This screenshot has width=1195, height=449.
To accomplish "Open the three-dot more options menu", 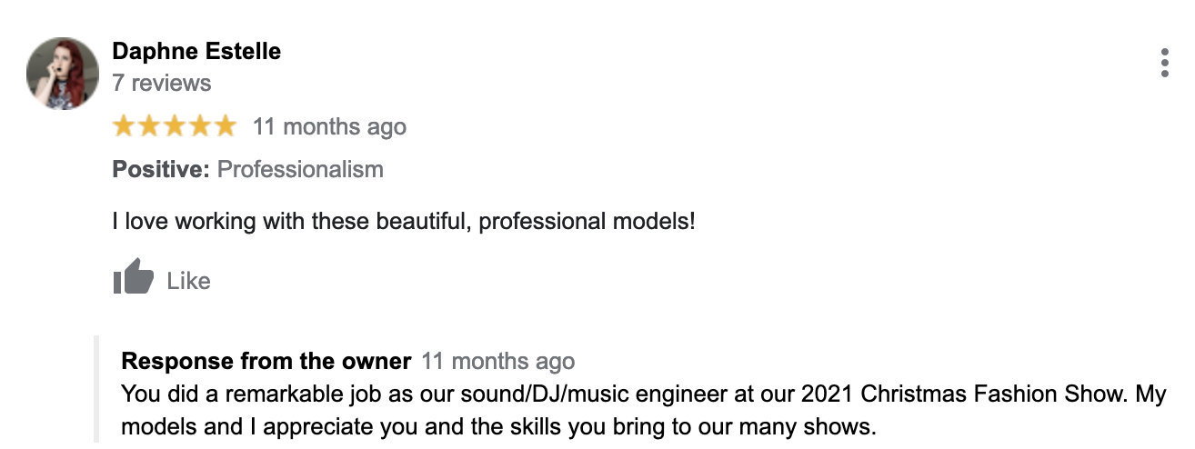I will 1164,63.
